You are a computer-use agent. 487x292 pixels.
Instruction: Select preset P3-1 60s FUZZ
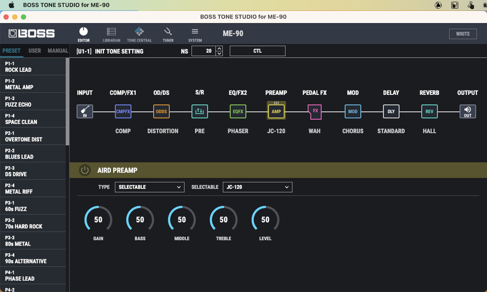point(33,206)
